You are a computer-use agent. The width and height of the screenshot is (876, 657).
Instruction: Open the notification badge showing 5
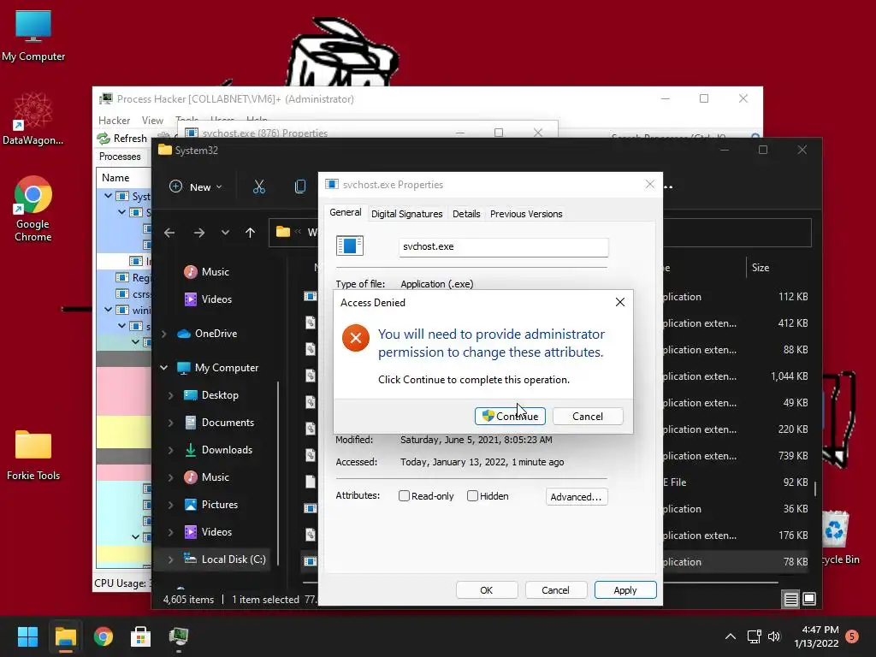tap(852, 636)
